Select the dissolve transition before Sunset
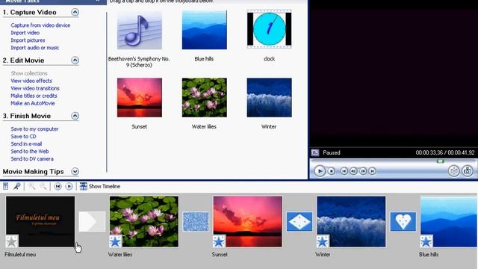Viewport: 478px width, 269px height. [196, 221]
